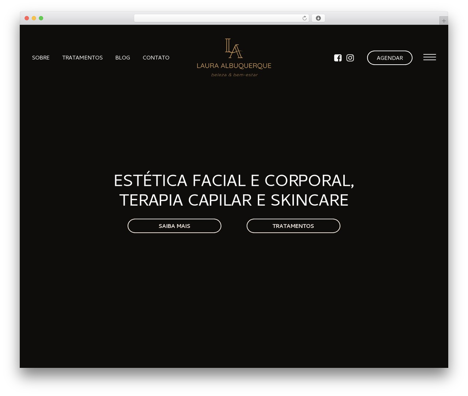The height and width of the screenshot is (396, 468).
Task: Open the Tratamentos nav link
Action: point(82,58)
